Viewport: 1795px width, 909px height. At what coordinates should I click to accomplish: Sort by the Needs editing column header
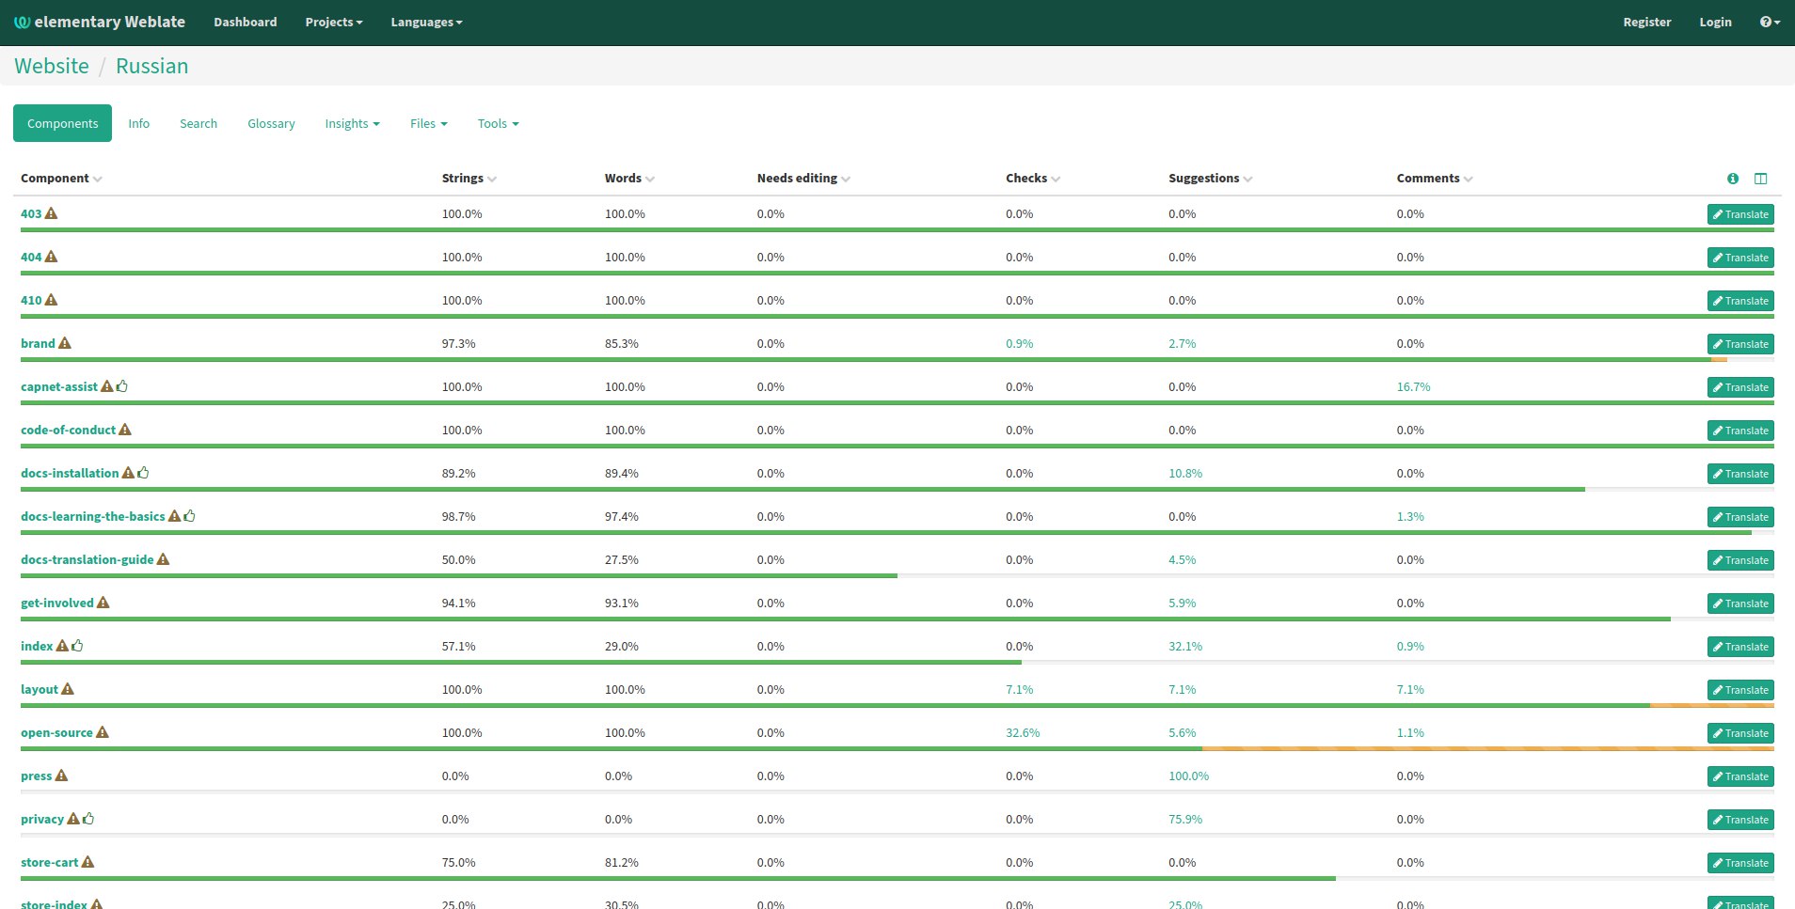[x=803, y=179]
